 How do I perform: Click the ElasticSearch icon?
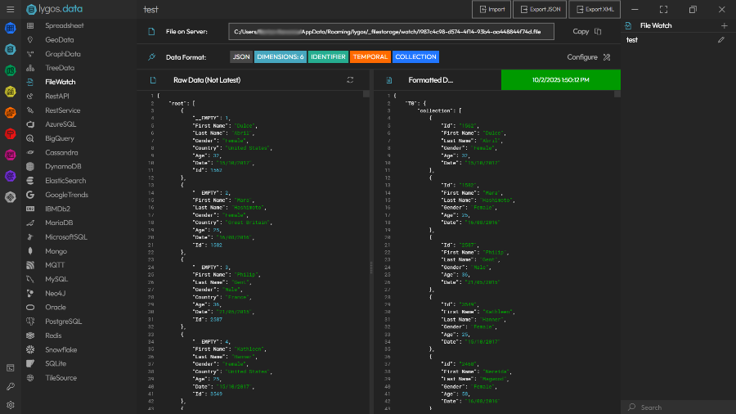[x=30, y=180]
